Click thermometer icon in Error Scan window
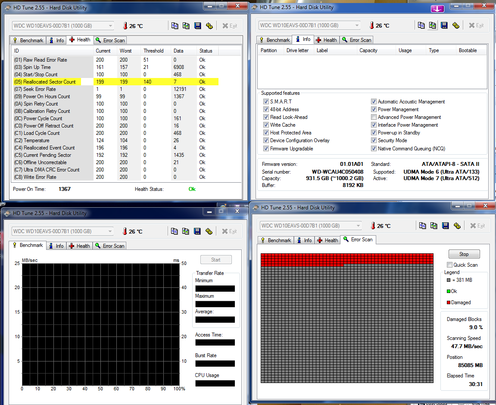The width and height of the screenshot is (496, 405). 373,226
